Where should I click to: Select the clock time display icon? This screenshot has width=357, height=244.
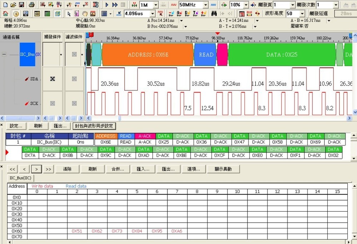[x=16, y=14]
